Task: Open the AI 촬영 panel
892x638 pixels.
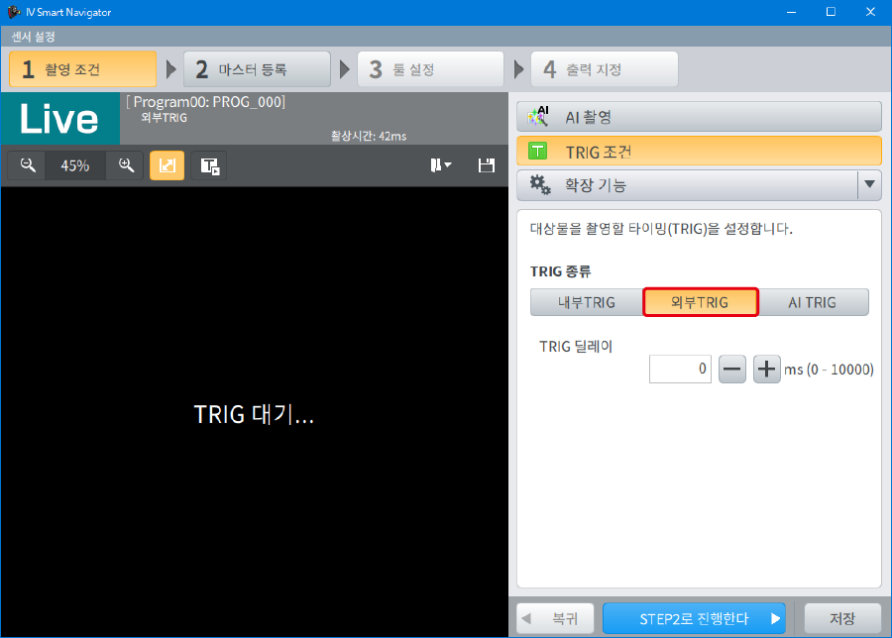Action: 699,117
